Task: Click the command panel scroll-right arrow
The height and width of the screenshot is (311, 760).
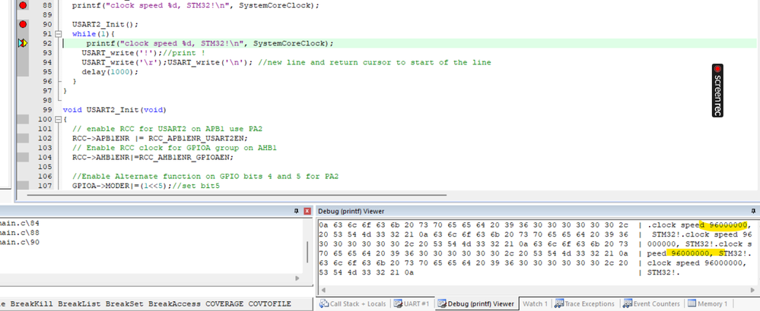Action: (x=297, y=278)
